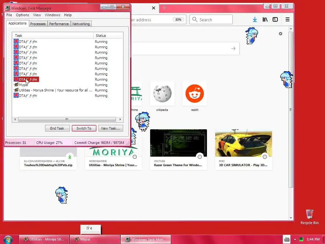
Task: Open the browser Downloads arrow icon
Action: pyautogui.click(x=255, y=19)
